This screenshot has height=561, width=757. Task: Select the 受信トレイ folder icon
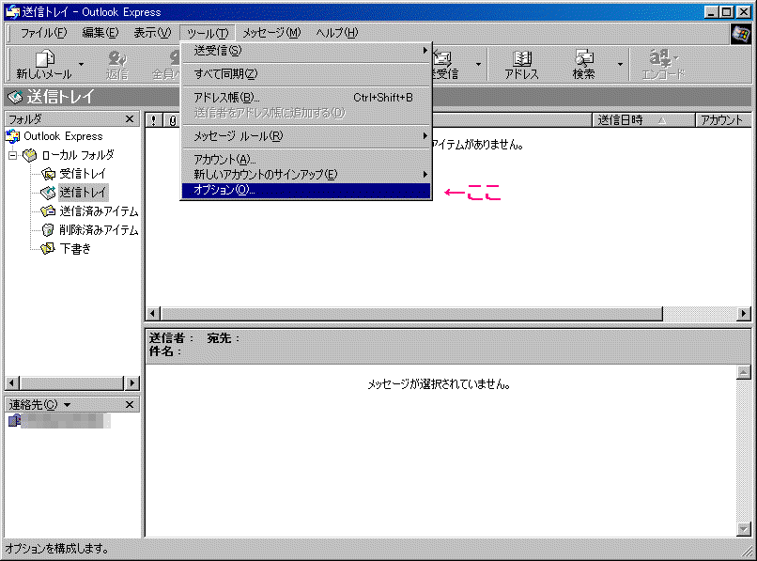49,174
